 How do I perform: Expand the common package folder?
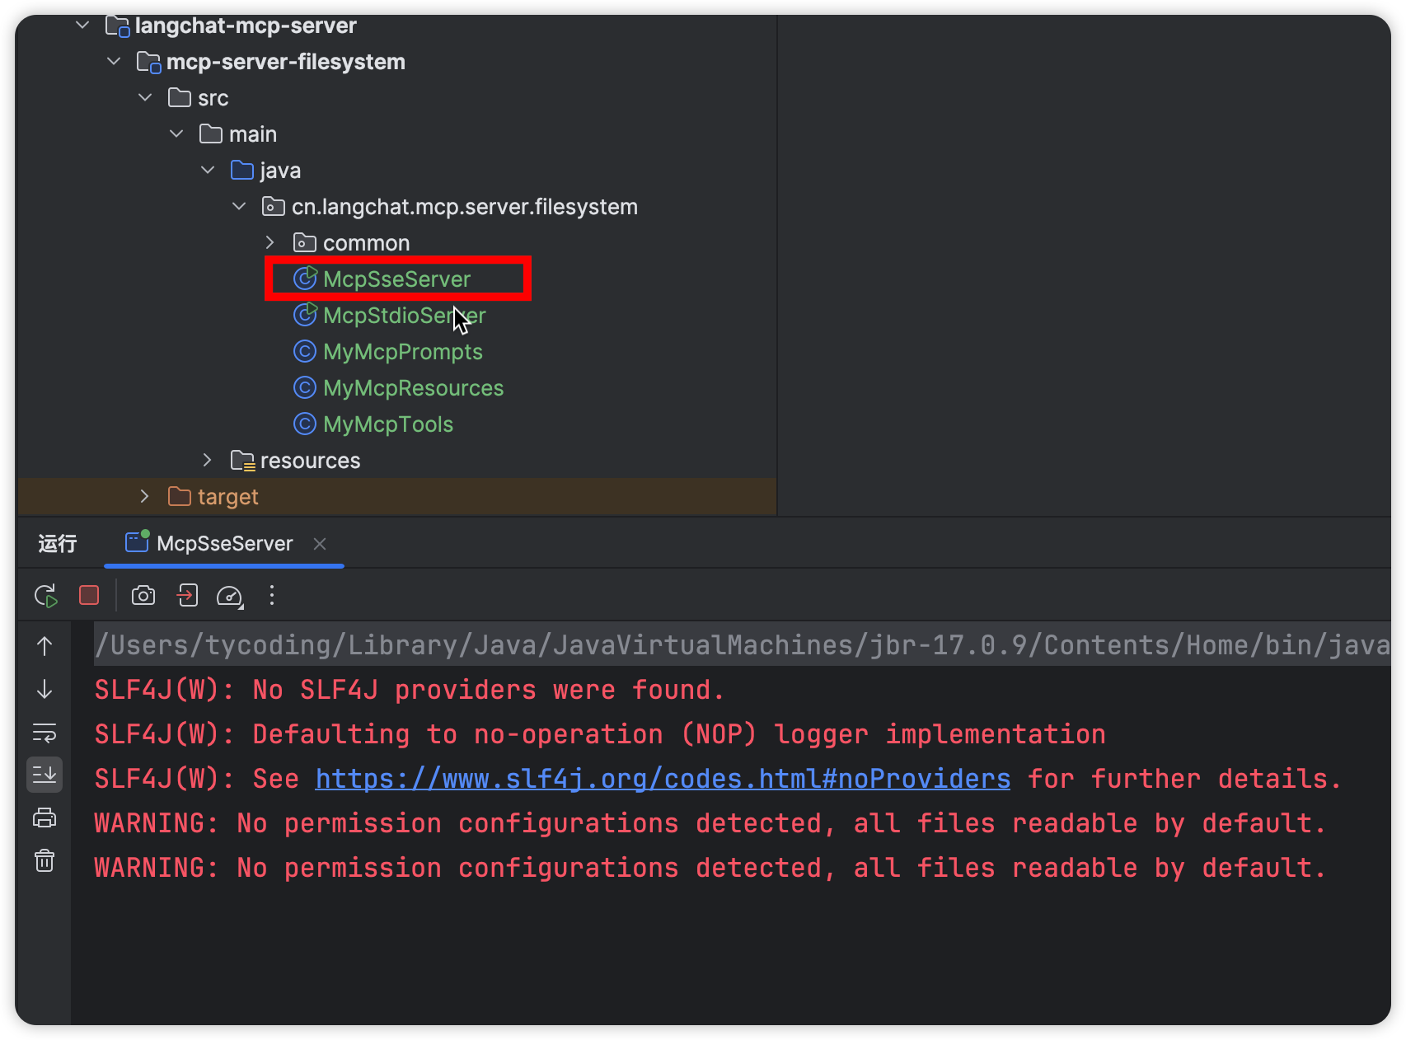[269, 243]
